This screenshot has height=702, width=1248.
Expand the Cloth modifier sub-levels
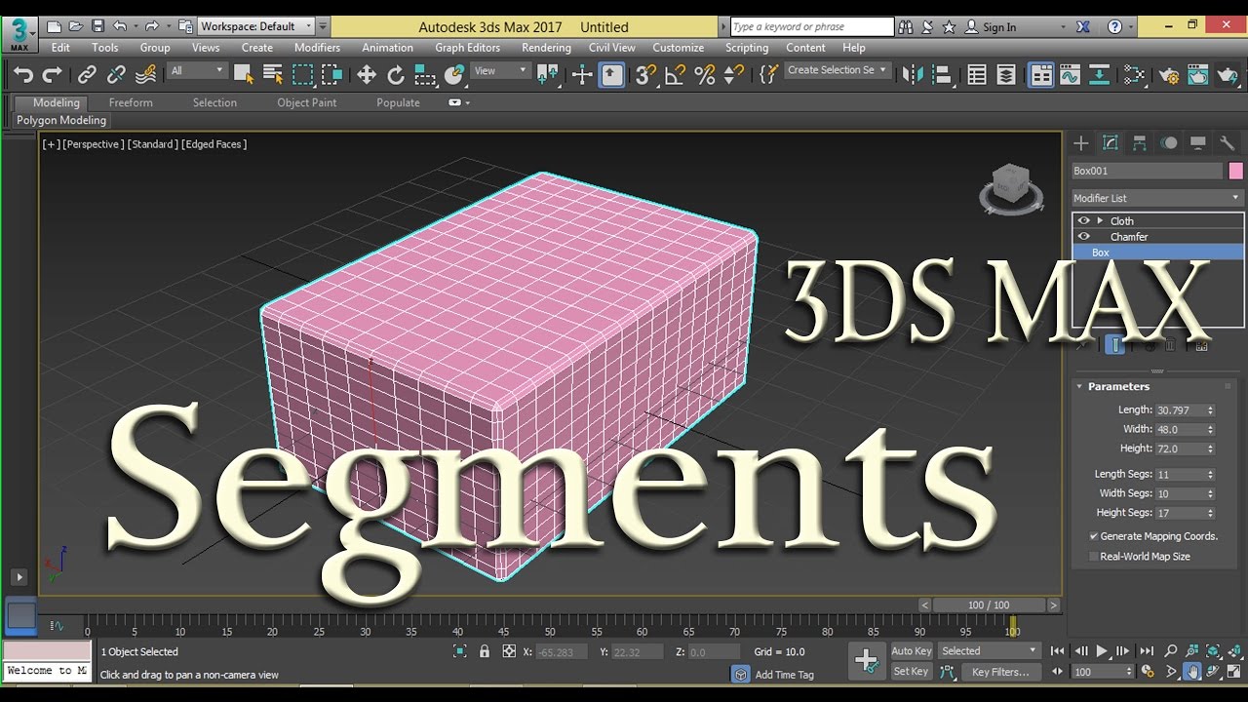pyautogui.click(x=1100, y=220)
